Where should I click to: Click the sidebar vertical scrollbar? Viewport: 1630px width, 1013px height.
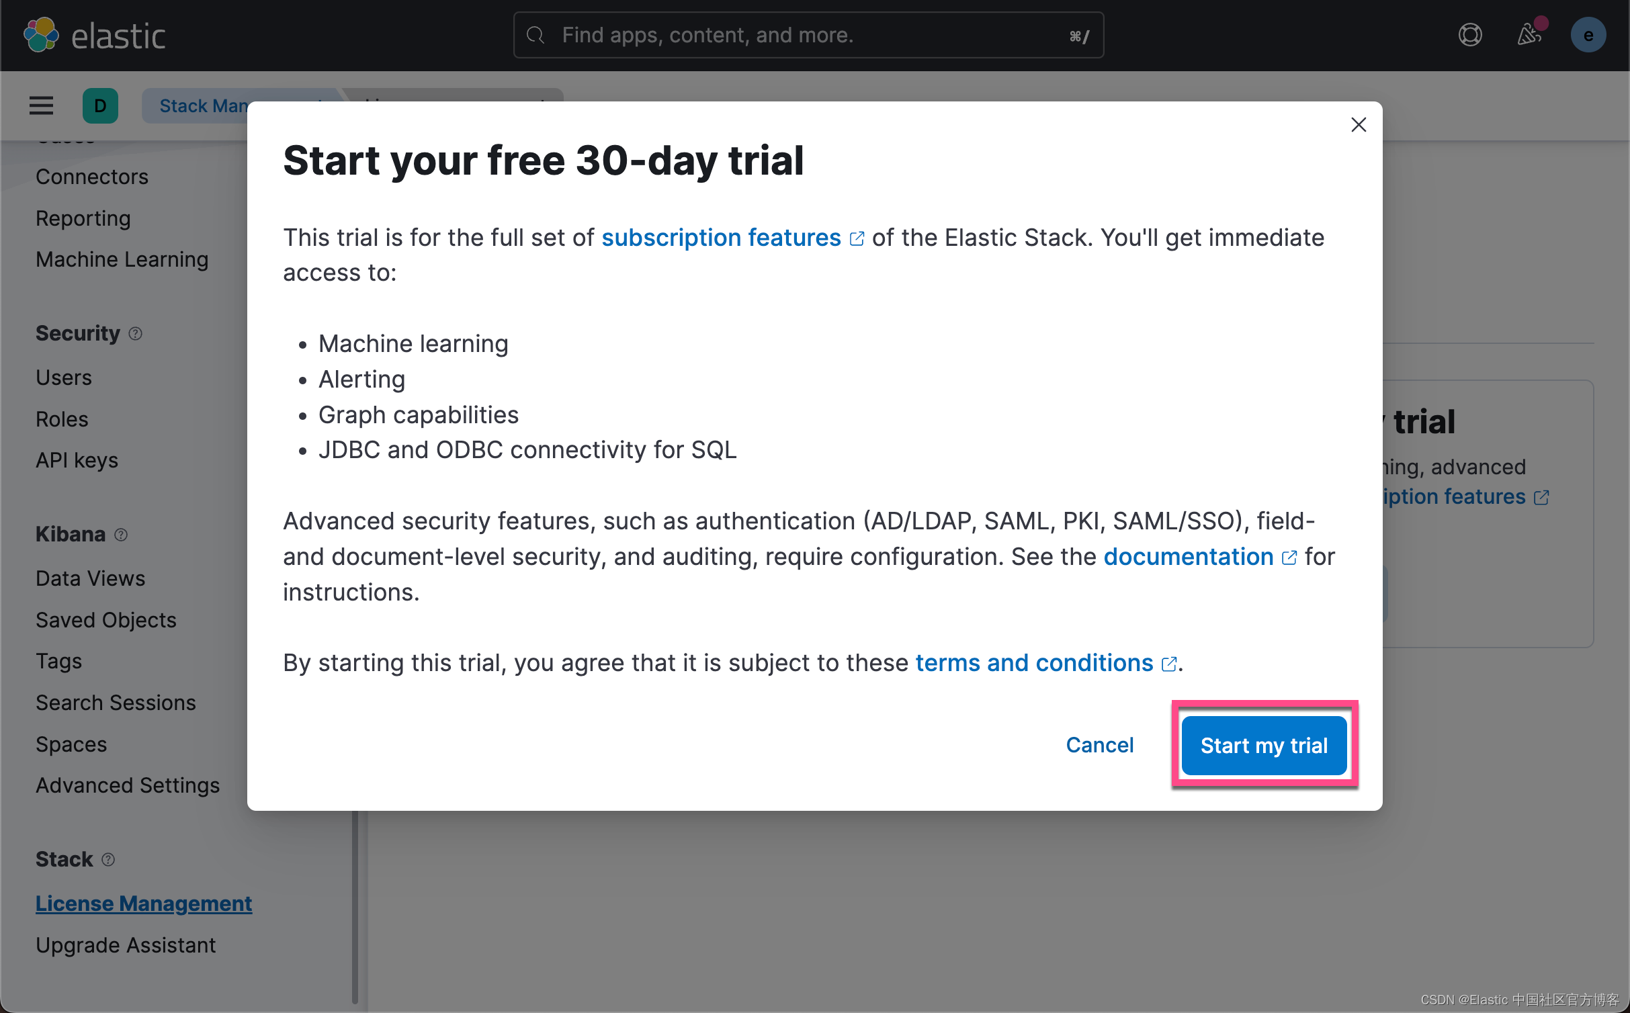pos(355,907)
